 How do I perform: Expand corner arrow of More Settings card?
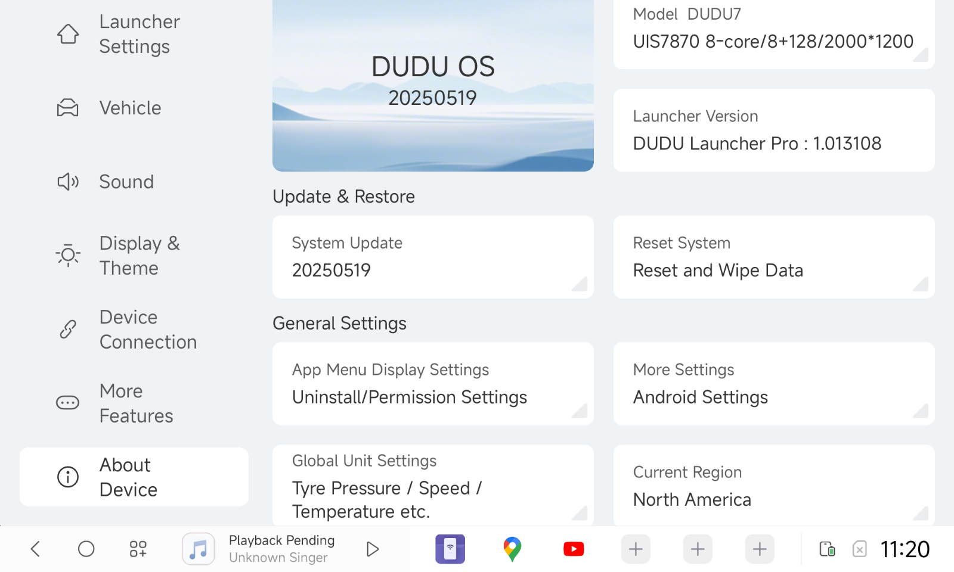[x=922, y=412]
